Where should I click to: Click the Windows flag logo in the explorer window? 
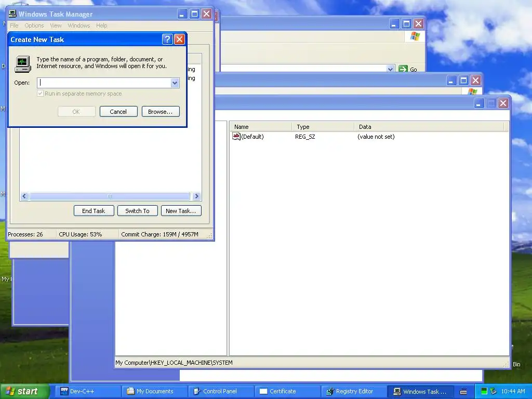[x=415, y=36]
